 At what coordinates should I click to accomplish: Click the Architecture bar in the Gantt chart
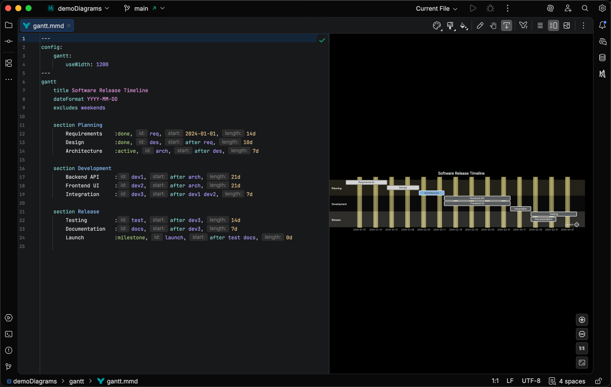click(431, 193)
